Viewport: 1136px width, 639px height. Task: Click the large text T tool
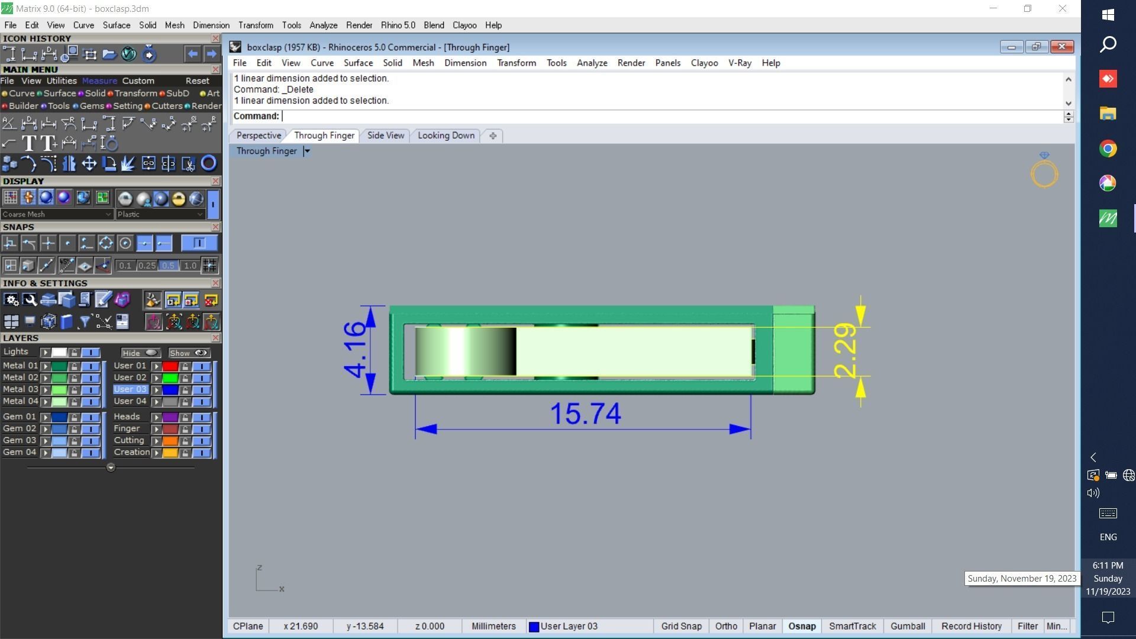28,143
